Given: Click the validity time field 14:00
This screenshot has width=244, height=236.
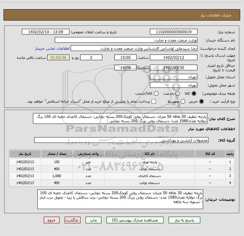Looking at the screenshot, I should pos(125,68).
